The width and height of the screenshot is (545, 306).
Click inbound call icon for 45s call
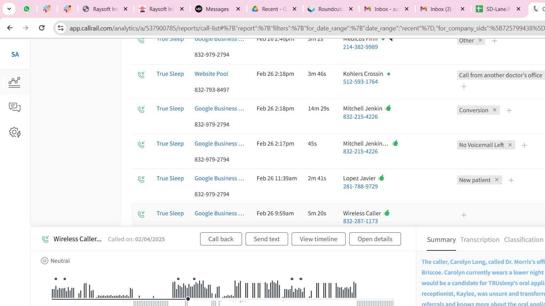pos(141,144)
